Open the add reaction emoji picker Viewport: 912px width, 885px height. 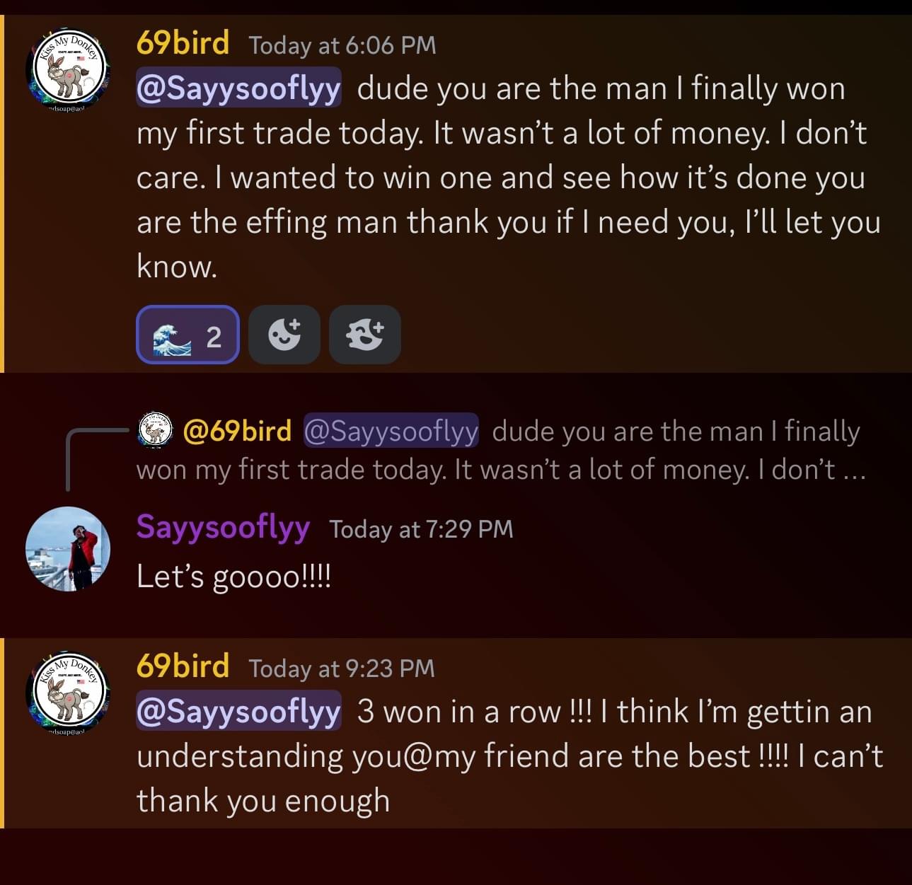[x=284, y=335]
